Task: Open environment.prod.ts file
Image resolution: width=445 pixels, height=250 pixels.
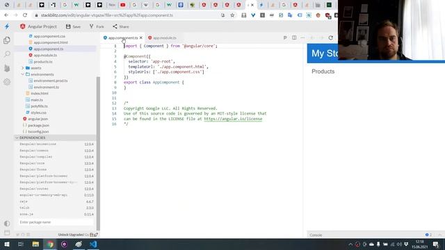Action: [x=51, y=81]
